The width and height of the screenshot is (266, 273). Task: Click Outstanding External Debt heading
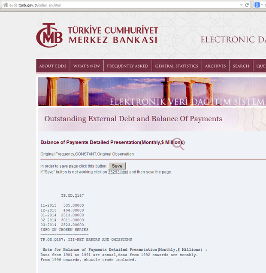pos(133,119)
